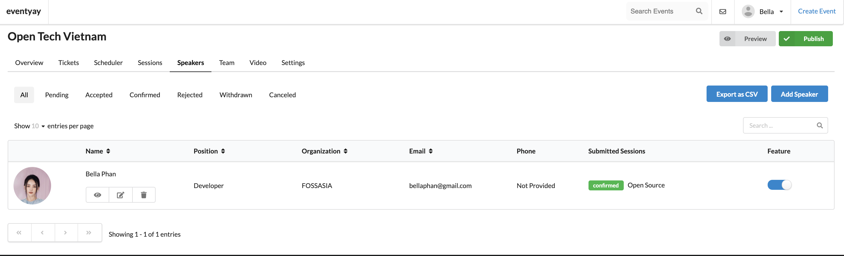Open the mail notifications envelope icon
The width and height of the screenshot is (844, 256).
(723, 12)
